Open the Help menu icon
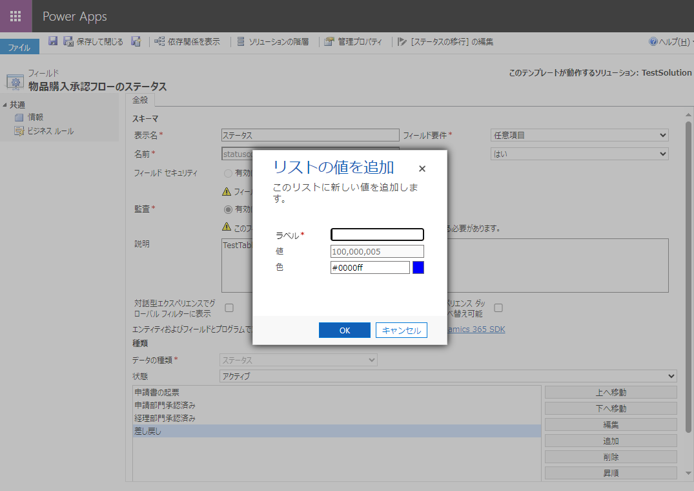 click(x=653, y=41)
